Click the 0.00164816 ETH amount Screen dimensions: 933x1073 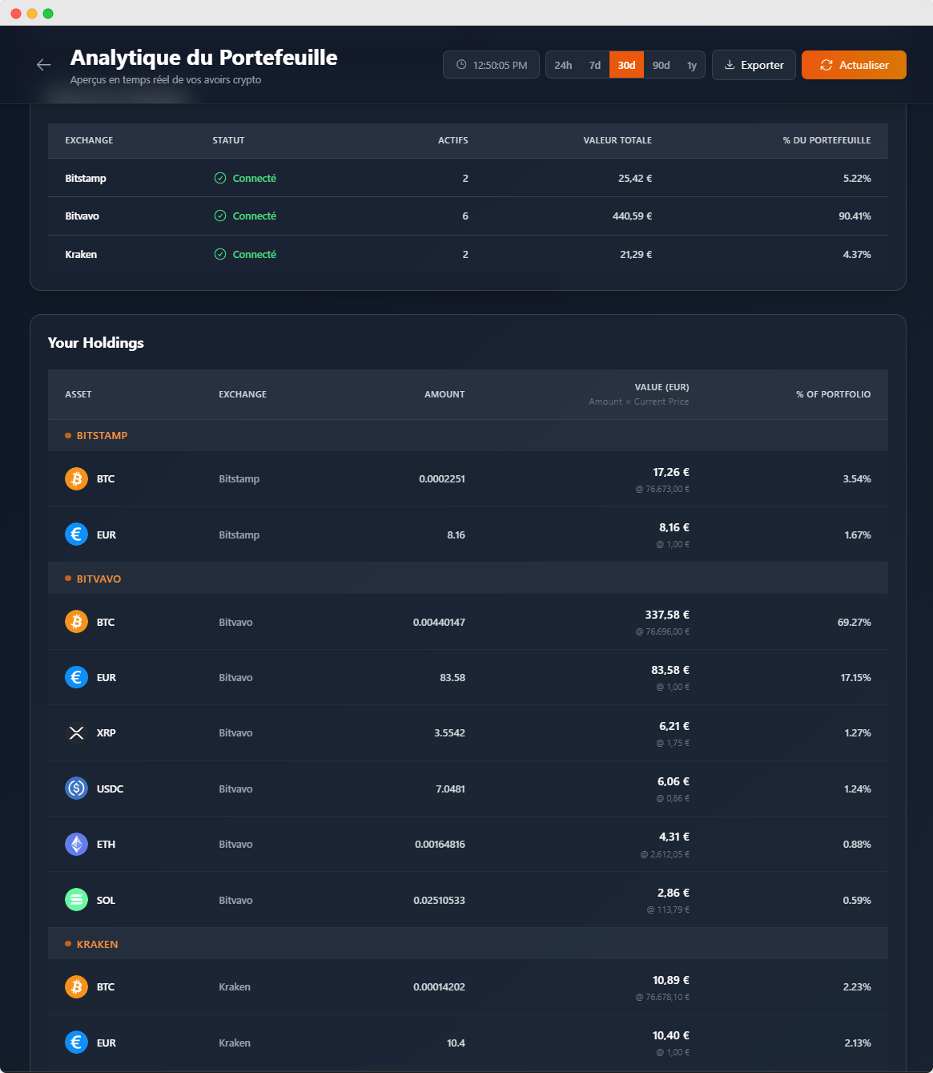tap(440, 844)
